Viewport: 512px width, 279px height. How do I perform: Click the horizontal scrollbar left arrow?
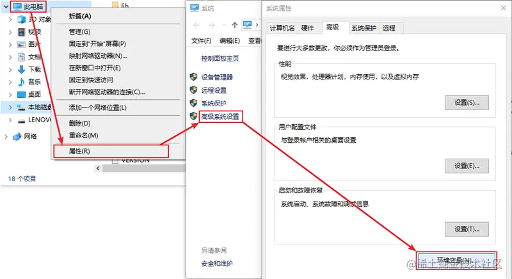coord(98,168)
